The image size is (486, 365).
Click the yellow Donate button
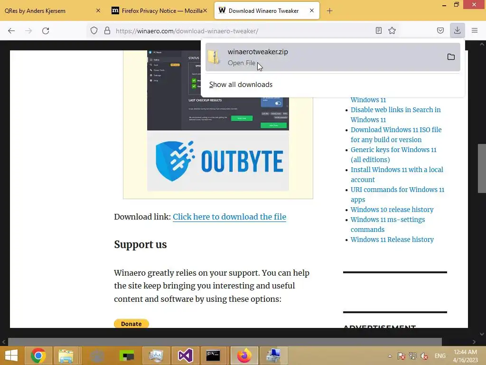[131, 324]
